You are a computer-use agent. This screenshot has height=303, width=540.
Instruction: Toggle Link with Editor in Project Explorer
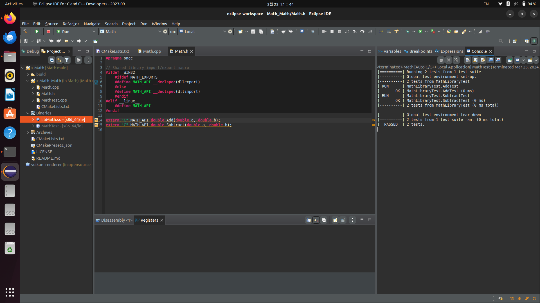59,60
